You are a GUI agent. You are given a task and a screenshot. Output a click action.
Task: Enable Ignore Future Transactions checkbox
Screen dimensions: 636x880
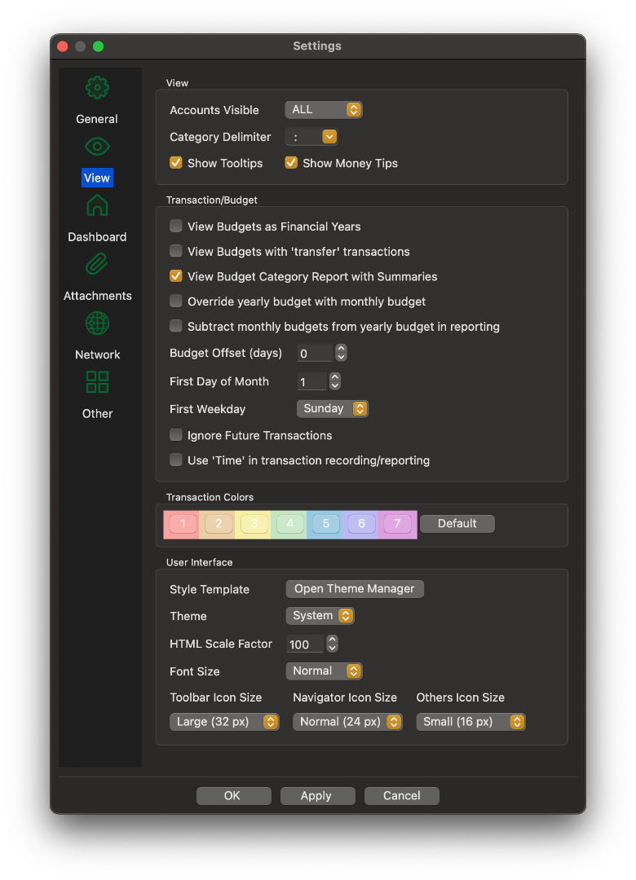pyautogui.click(x=176, y=435)
